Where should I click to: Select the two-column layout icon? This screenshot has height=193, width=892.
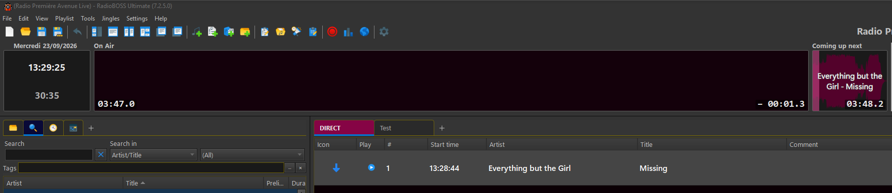point(129,32)
